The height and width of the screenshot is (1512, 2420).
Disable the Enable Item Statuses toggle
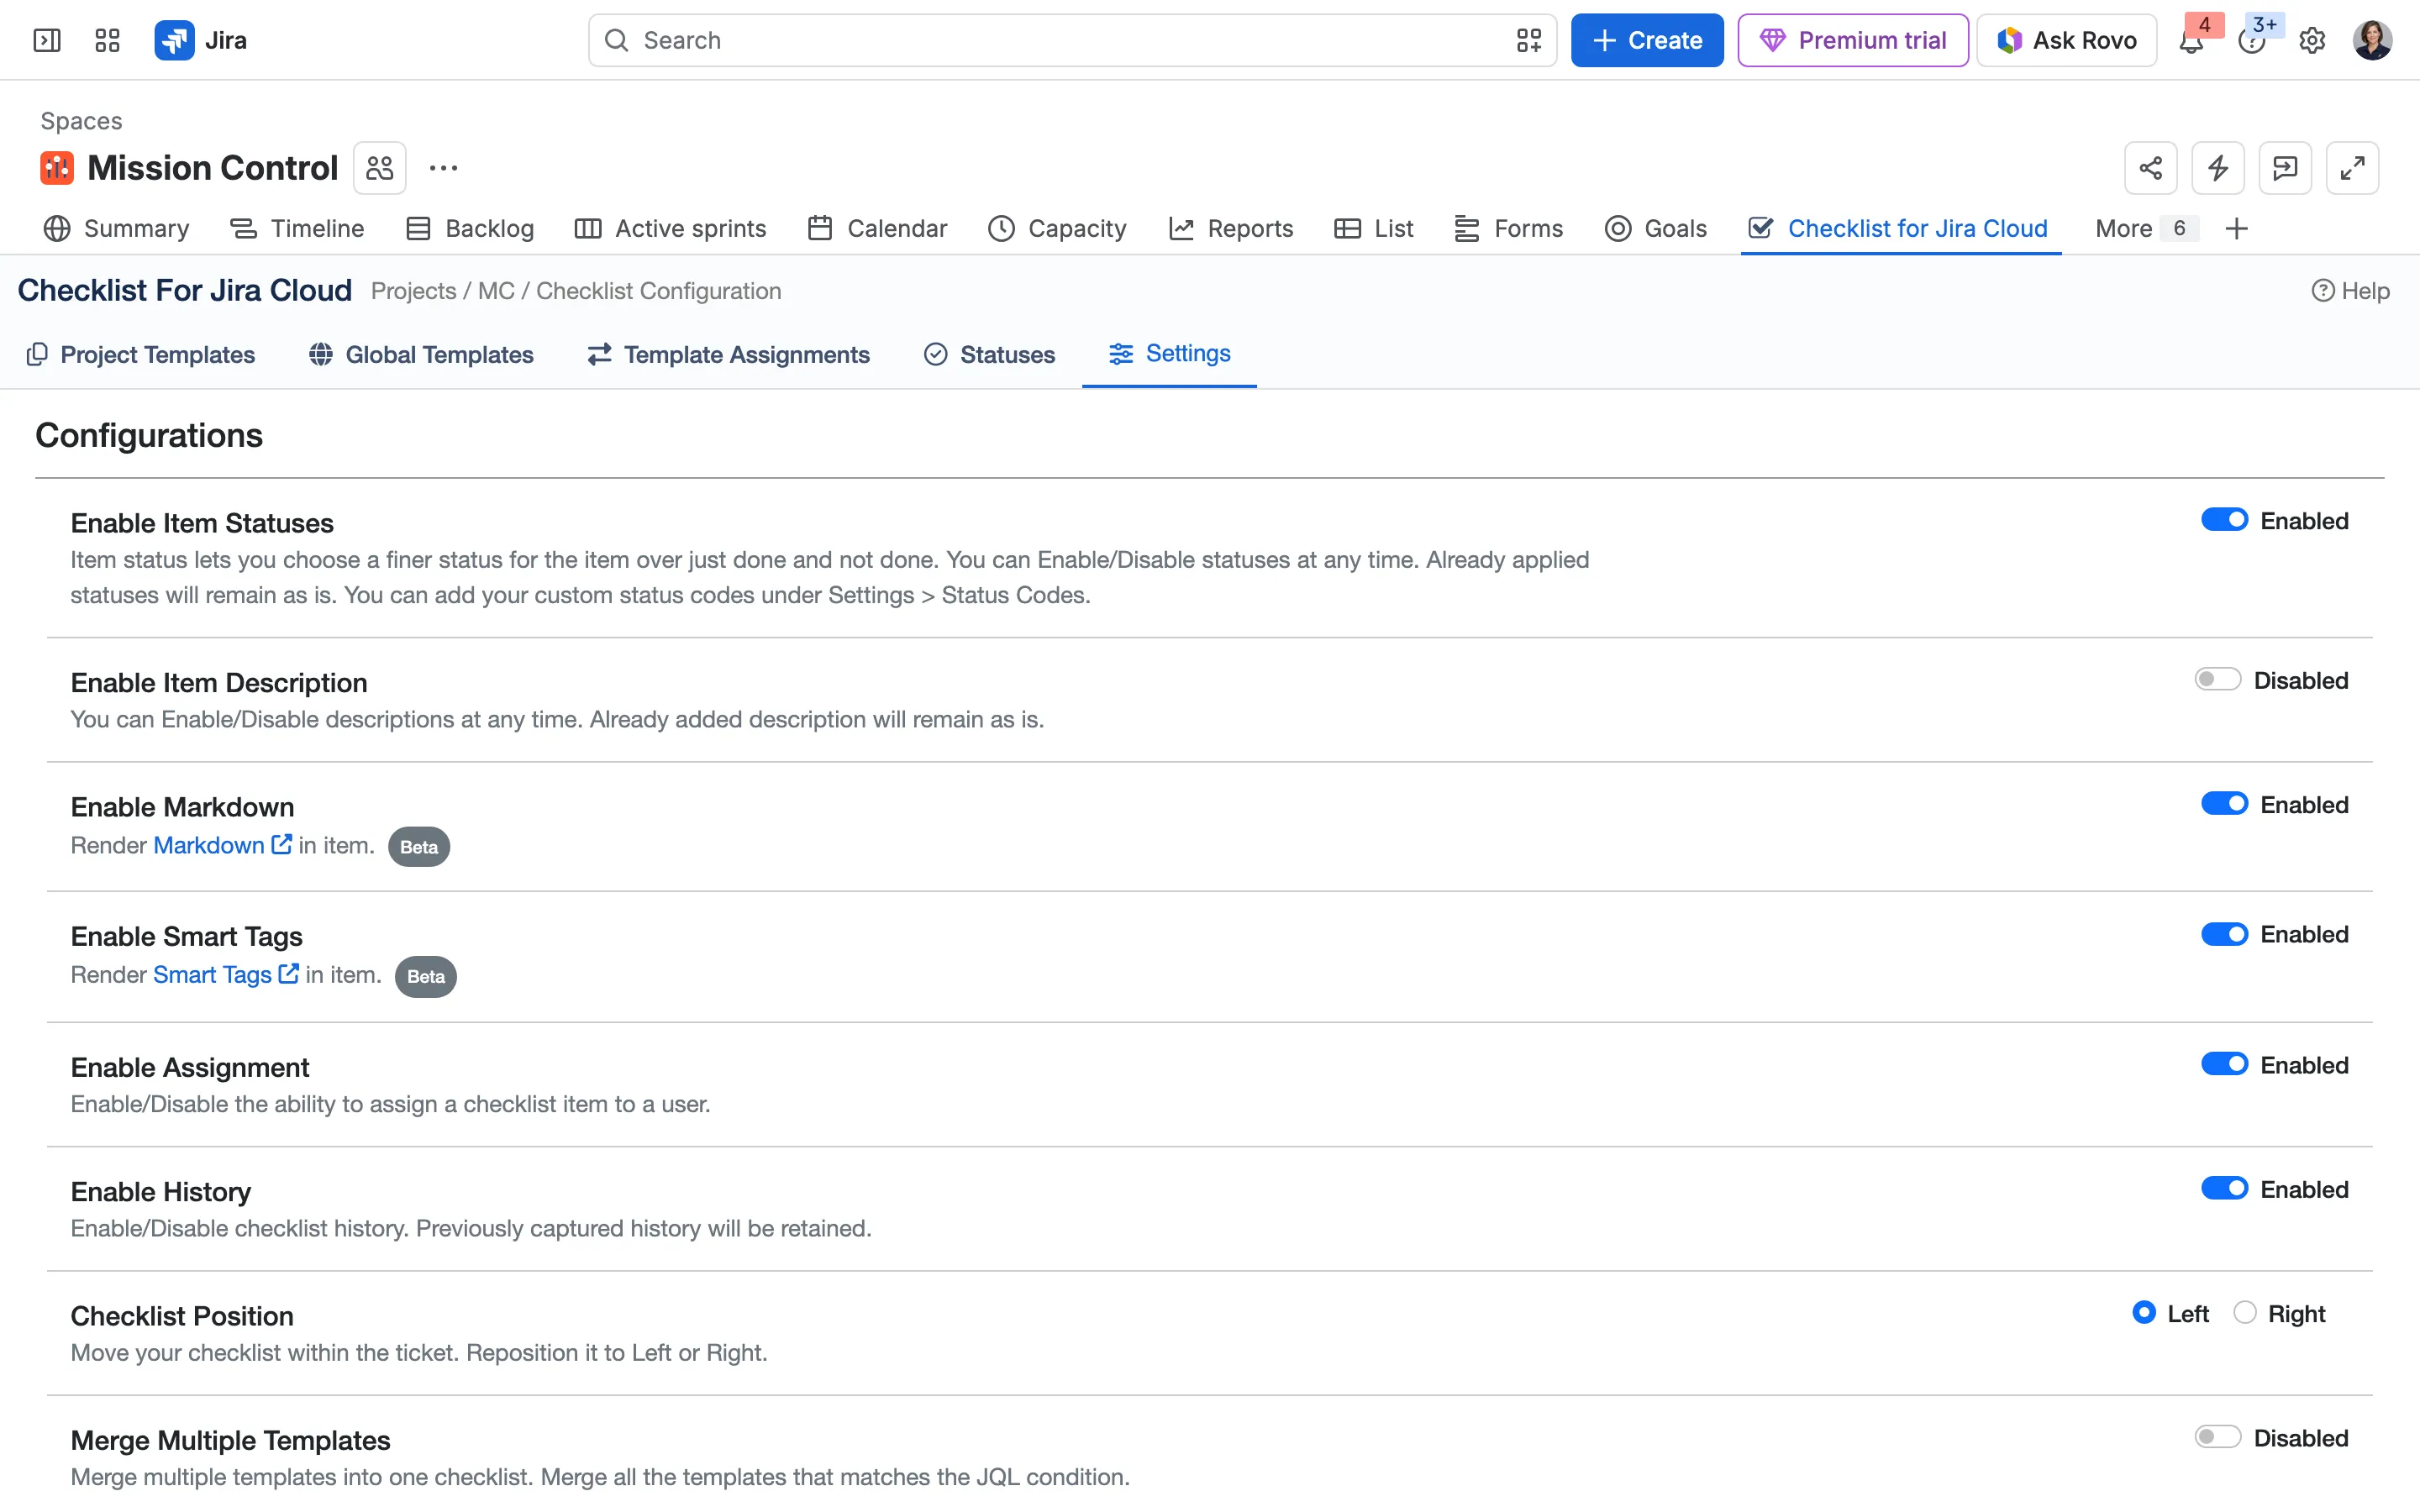click(x=2224, y=520)
